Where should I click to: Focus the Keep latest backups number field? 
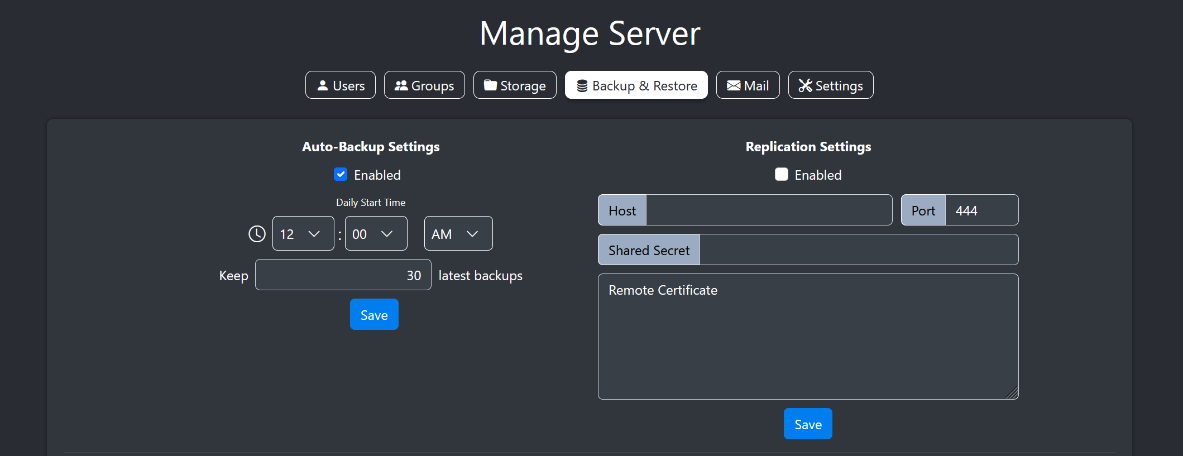(343, 275)
